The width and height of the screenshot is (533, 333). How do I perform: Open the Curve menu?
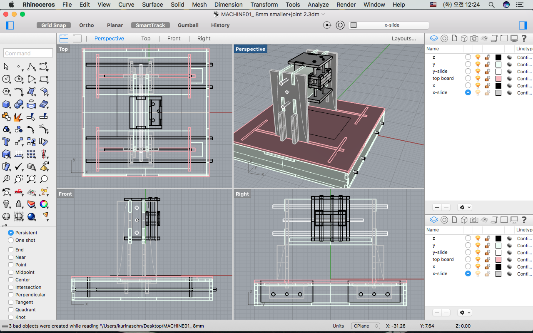pos(126,5)
